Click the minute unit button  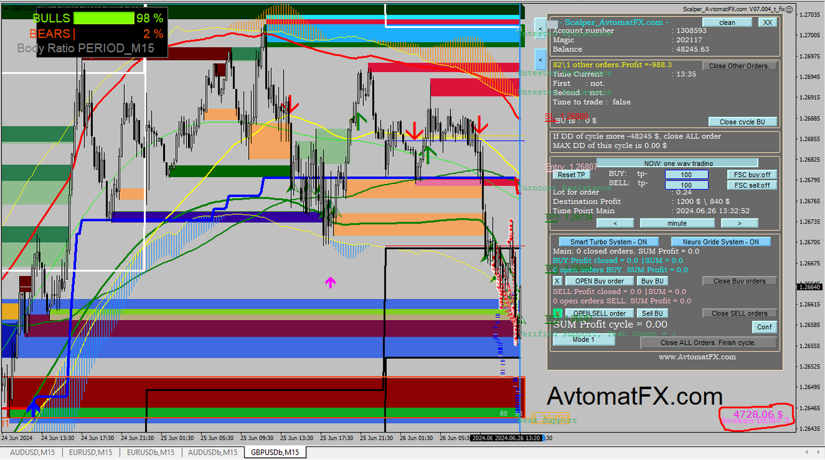point(677,223)
